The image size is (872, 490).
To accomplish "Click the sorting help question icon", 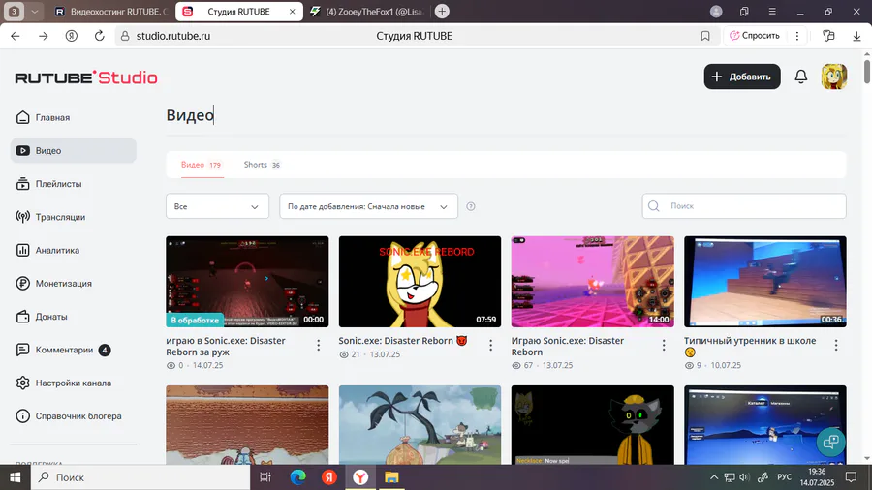I will pos(471,206).
